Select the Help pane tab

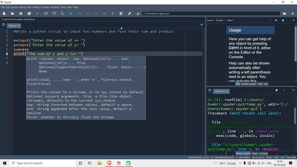pos(238,84)
